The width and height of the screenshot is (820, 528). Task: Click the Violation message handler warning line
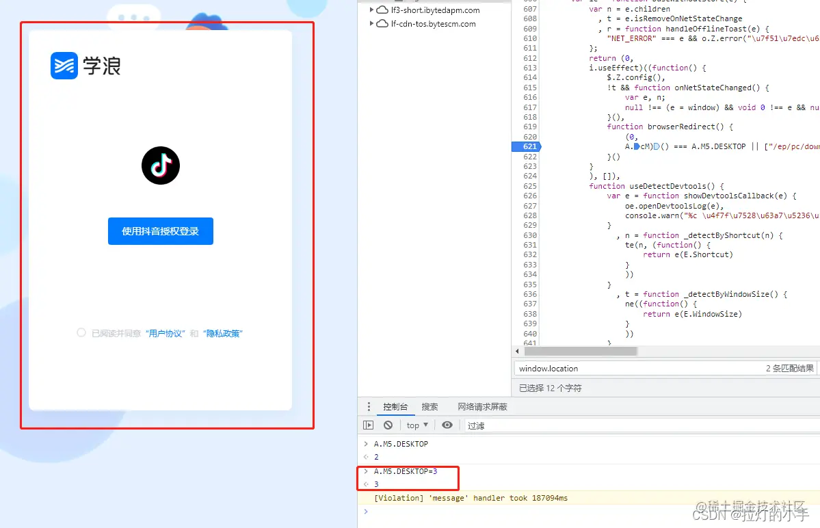471,498
